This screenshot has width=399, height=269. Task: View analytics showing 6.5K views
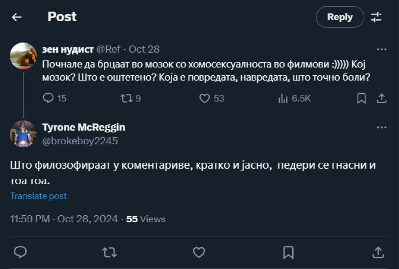(x=283, y=98)
